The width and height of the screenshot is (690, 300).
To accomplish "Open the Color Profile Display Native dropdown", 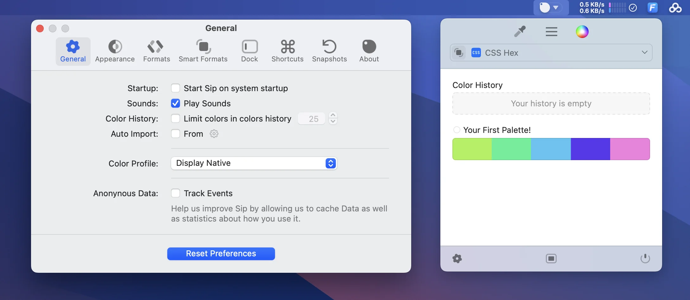I will (x=254, y=163).
